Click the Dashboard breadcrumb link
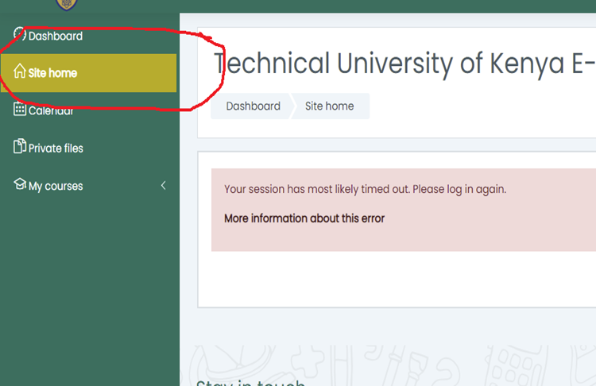 click(x=253, y=106)
